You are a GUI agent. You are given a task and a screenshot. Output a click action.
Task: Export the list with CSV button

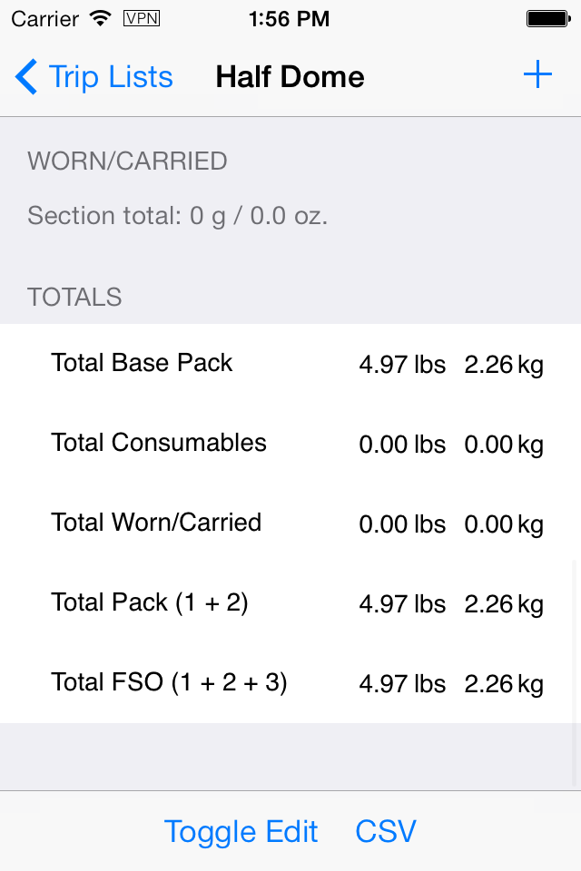(x=386, y=832)
